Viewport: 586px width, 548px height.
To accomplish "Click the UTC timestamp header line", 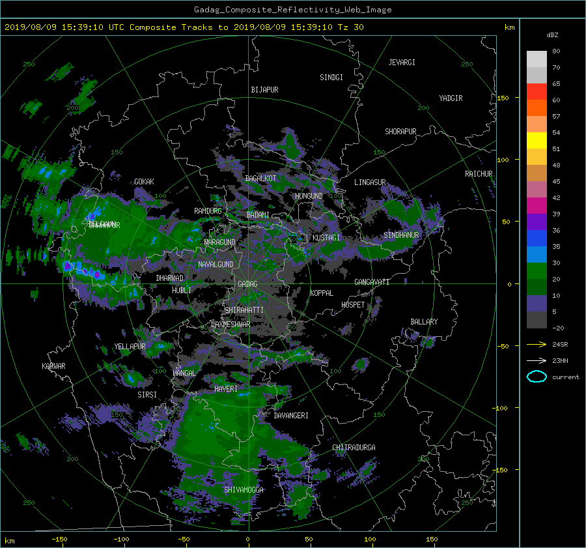I will 184,27.
